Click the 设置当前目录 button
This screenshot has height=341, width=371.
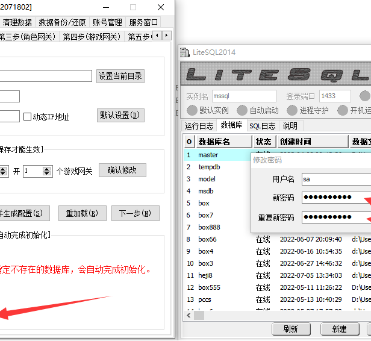click(120, 76)
